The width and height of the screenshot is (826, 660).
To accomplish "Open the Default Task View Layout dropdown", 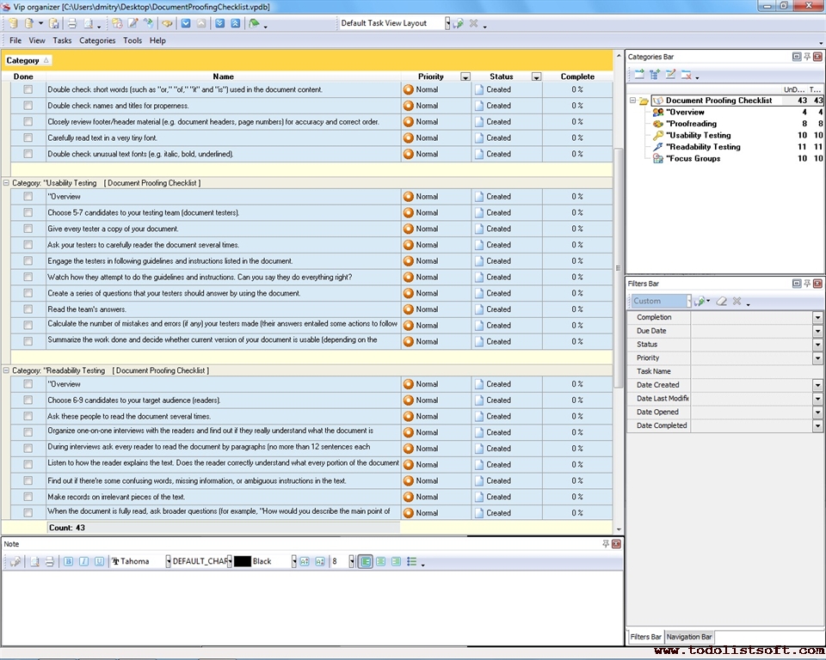I will 447,24.
